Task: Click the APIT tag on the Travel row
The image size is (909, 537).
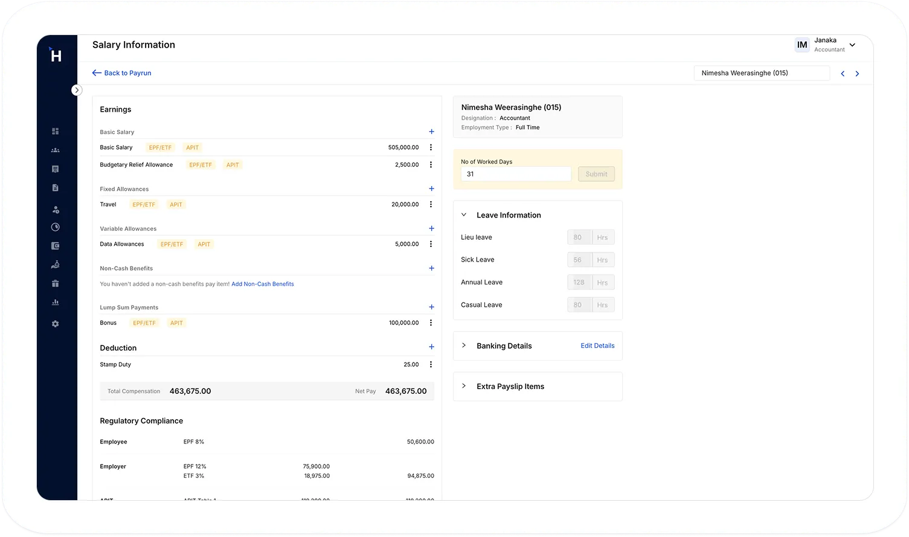Action: coord(176,205)
